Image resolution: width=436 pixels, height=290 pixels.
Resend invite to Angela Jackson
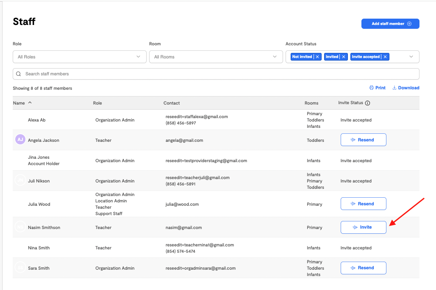click(x=364, y=140)
